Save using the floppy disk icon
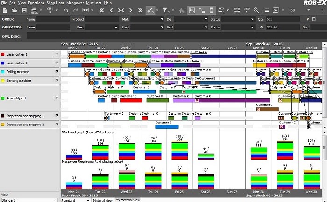 pyautogui.click(x=24, y=10)
